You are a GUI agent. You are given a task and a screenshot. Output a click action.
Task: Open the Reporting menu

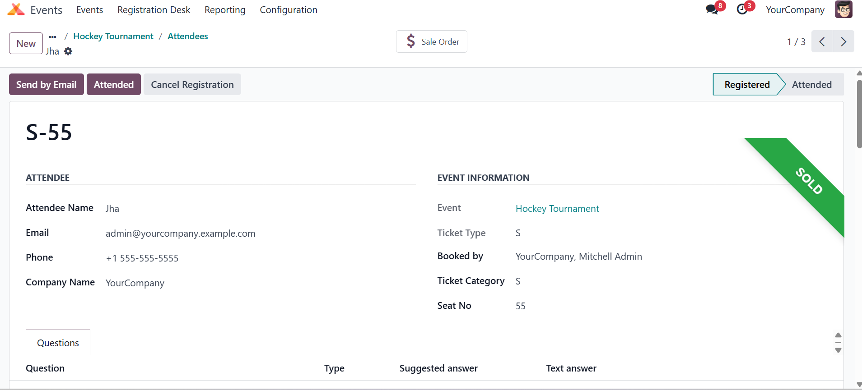(x=225, y=10)
